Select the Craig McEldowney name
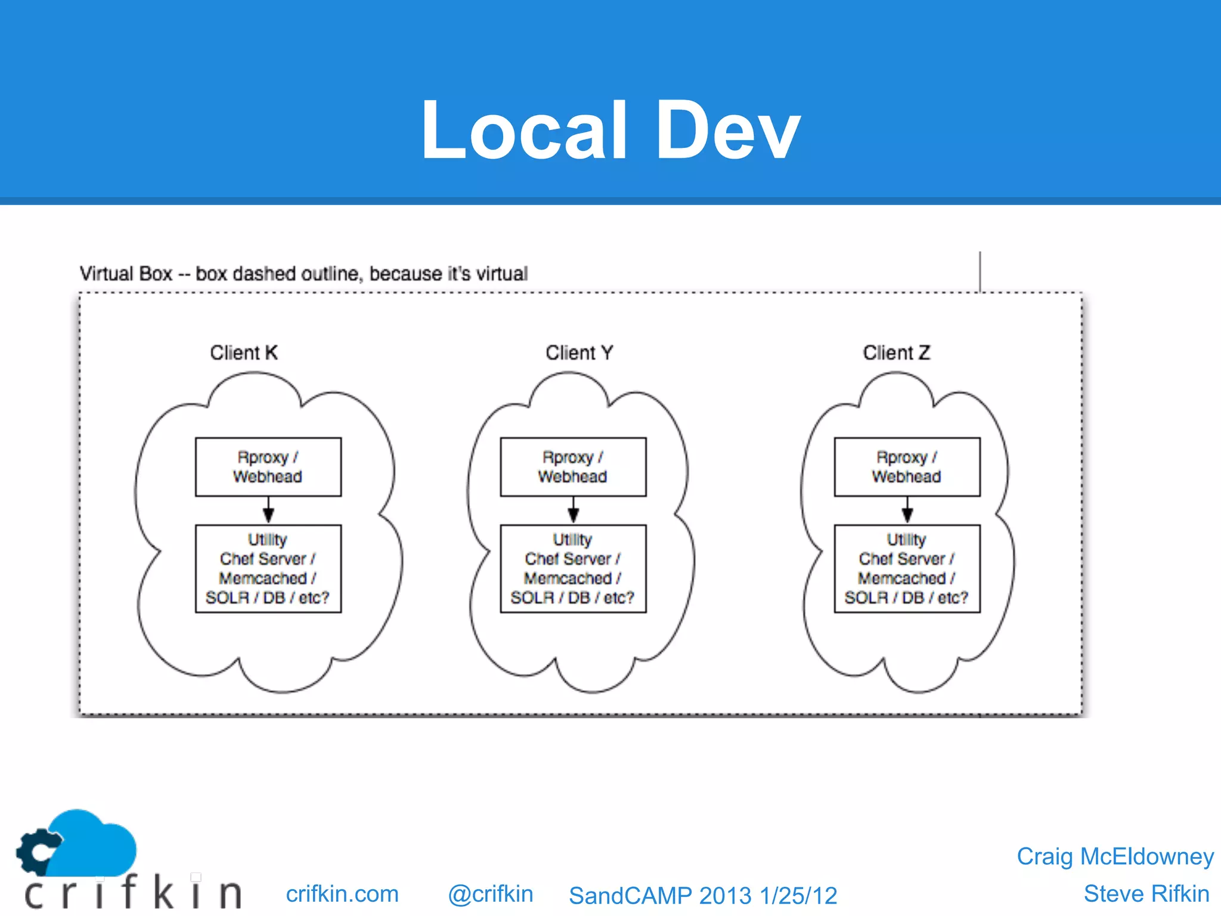The height and width of the screenshot is (916, 1221). [1115, 856]
